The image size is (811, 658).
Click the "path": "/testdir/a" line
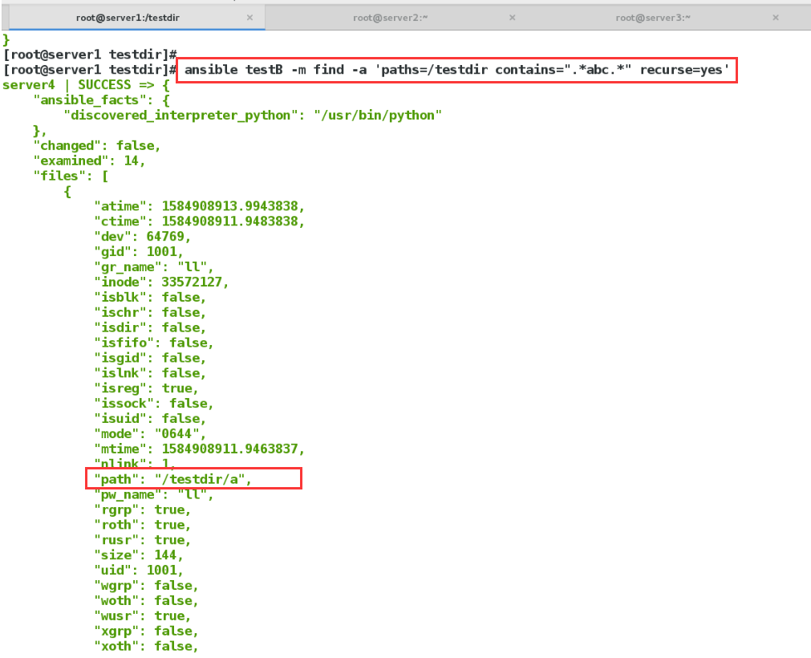click(x=172, y=480)
